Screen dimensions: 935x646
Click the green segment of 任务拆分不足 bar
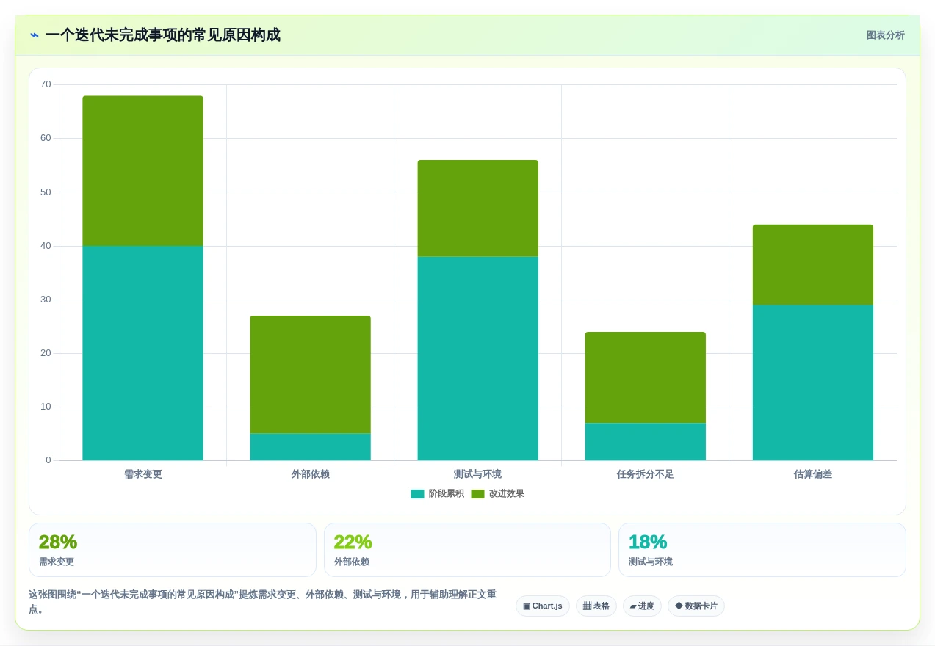(x=645, y=377)
